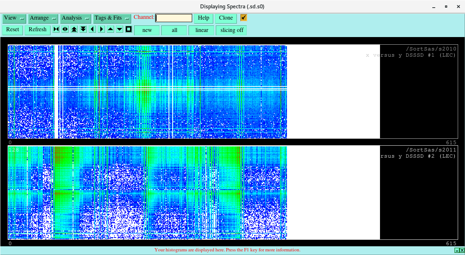The height and width of the screenshot is (255, 465).
Task: Expand the Arrange dropdown menu
Action: 43,18
